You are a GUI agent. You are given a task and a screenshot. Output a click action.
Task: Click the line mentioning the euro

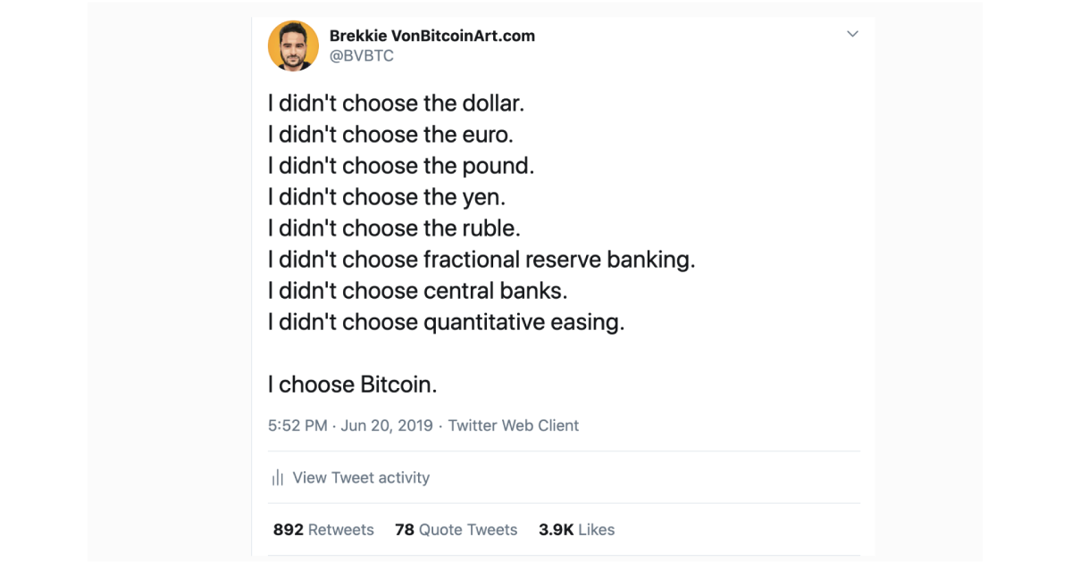[x=390, y=135]
